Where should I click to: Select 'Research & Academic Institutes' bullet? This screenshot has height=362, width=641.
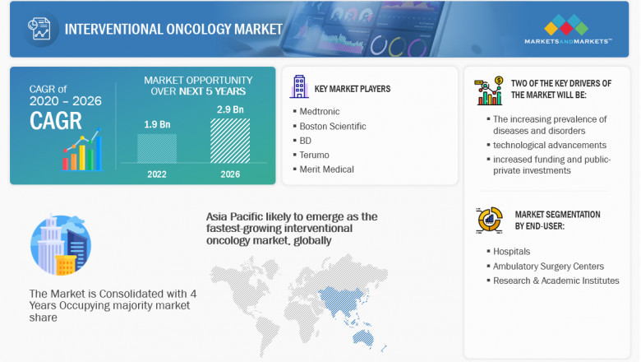(x=556, y=281)
